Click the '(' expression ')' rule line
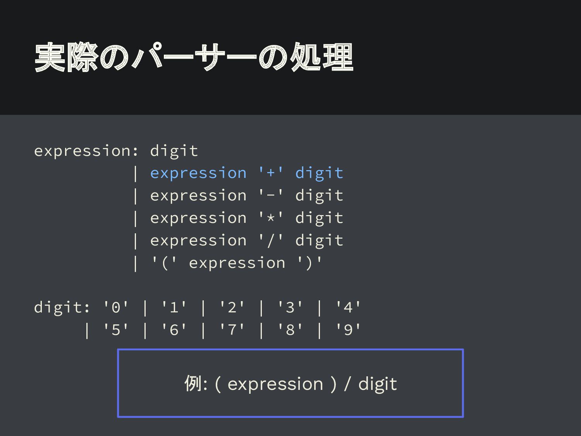This screenshot has width=581, height=436. click(x=236, y=263)
